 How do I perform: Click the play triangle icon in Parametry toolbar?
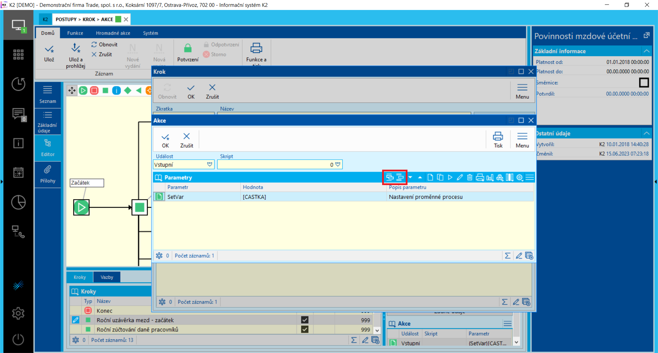pyautogui.click(x=450, y=177)
